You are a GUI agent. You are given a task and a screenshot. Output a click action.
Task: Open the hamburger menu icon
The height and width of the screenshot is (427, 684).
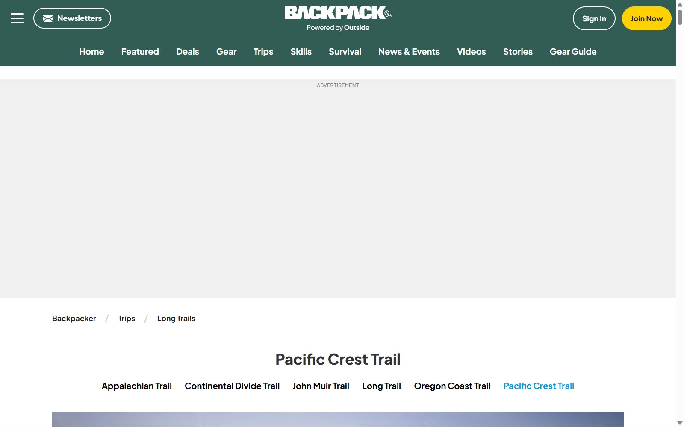pyautogui.click(x=17, y=18)
